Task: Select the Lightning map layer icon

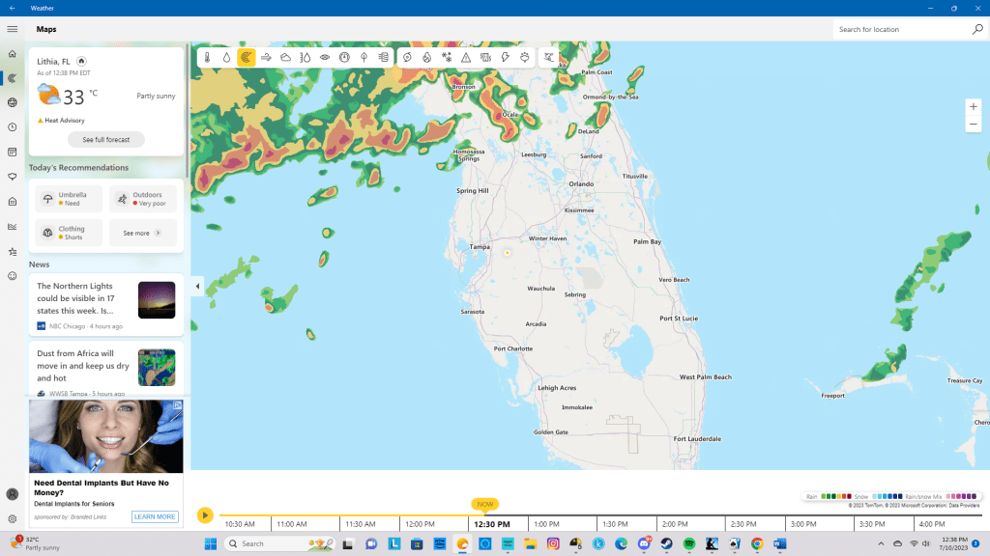Action: [x=505, y=58]
